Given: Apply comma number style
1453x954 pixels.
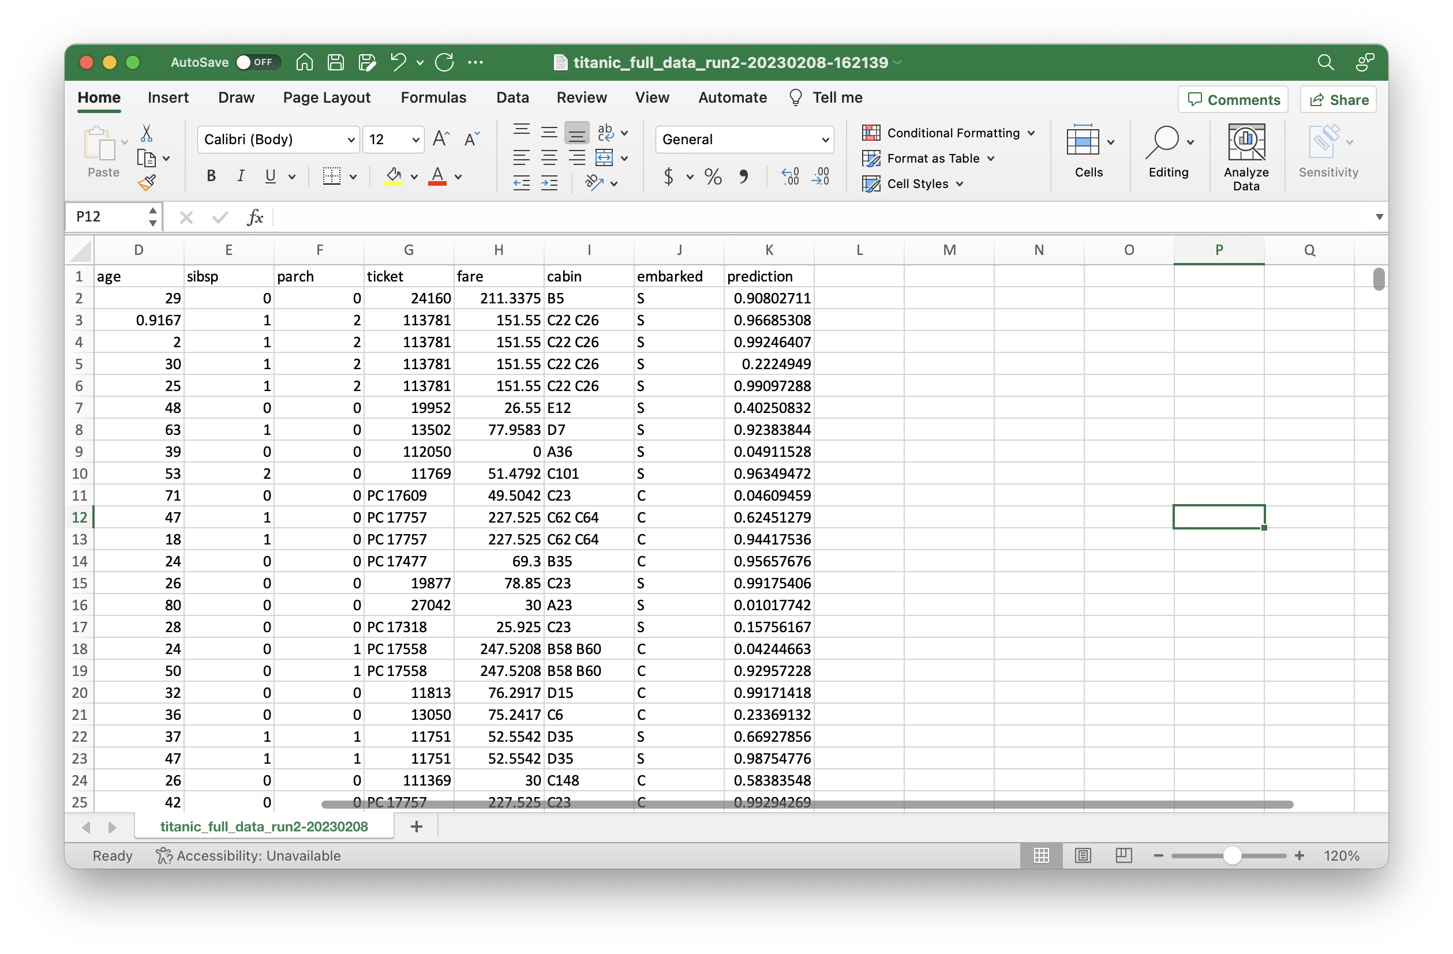Looking at the screenshot, I should [x=744, y=177].
